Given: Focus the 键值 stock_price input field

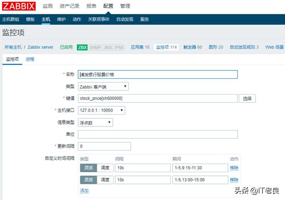Looking at the screenshot, I should (x=157, y=98).
